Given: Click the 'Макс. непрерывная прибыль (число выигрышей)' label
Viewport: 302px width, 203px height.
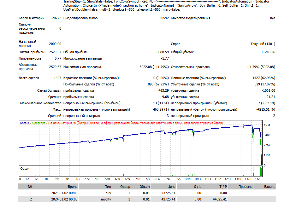Looking at the screenshot, I should point(91,109).
